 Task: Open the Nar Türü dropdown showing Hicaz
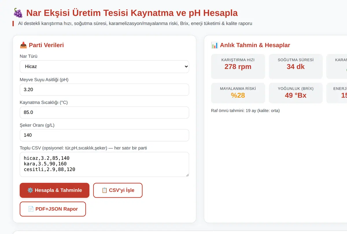pyautogui.click(x=104, y=66)
